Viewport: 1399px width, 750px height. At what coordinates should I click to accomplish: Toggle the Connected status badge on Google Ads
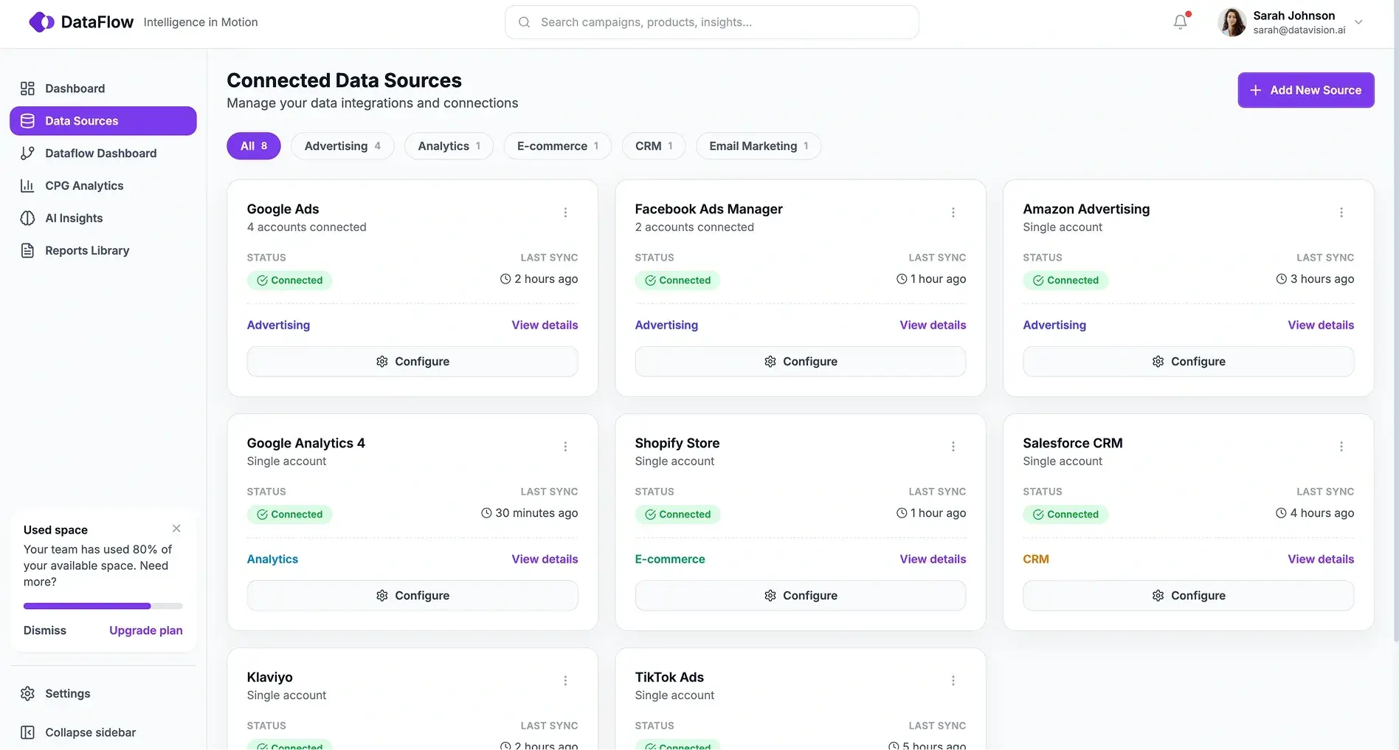[x=289, y=280]
